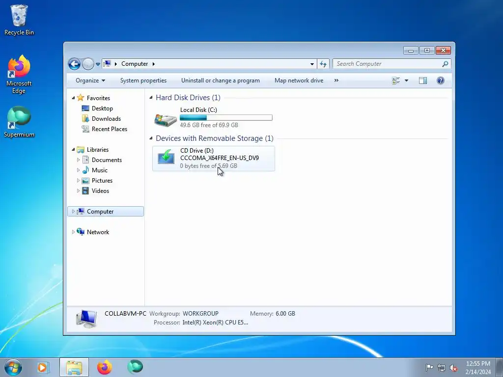
Task: Click Windows Explorer taskbar button
Action: coord(74,367)
